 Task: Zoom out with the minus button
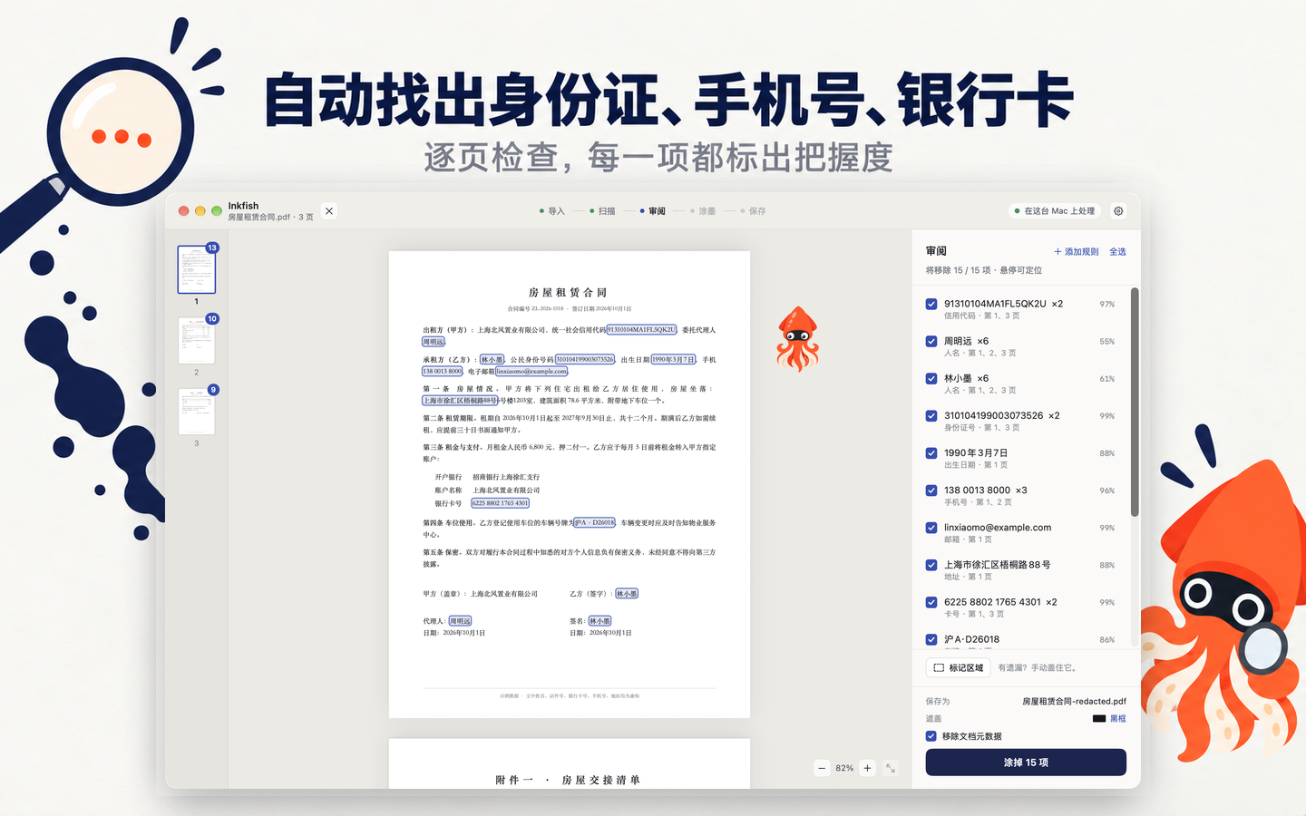[822, 768]
